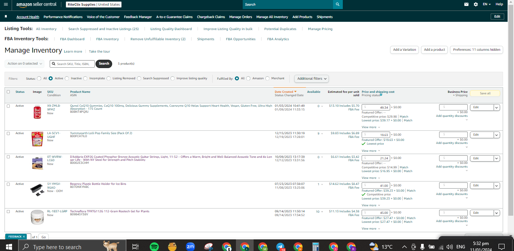Click the Search SKU, Title, ISBN field
This screenshot has width=514, height=251.
72,64
